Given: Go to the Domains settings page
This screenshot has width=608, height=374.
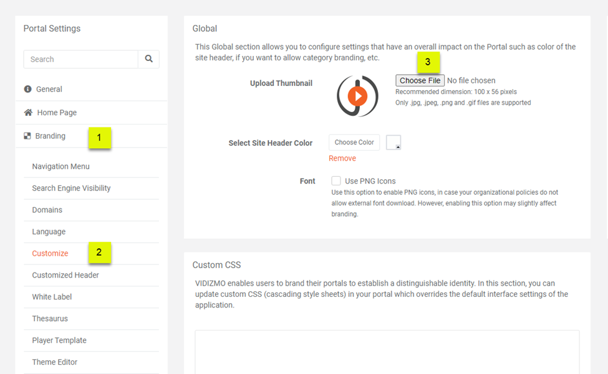Looking at the screenshot, I should point(47,210).
